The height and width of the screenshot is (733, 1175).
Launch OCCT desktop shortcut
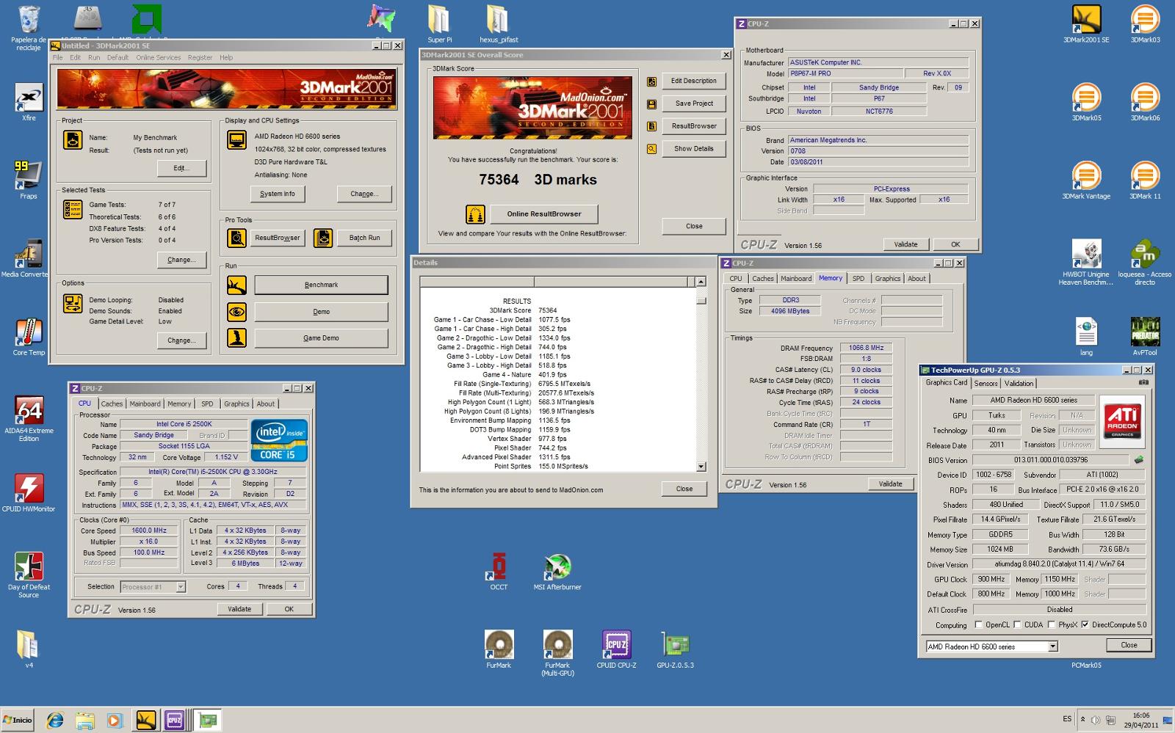click(x=499, y=571)
